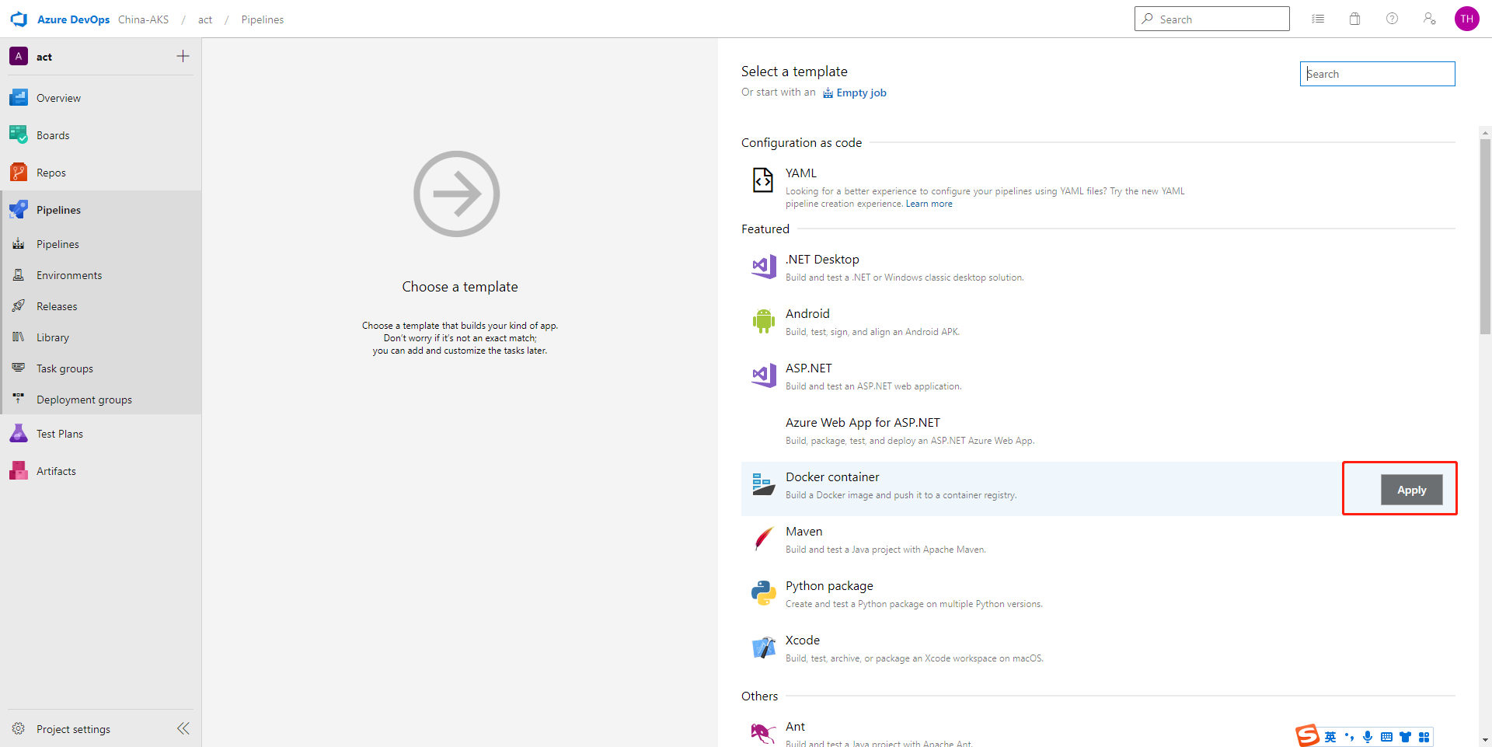Select the Android template title
This screenshot has height=747, width=1492.
click(x=807, y=313)
